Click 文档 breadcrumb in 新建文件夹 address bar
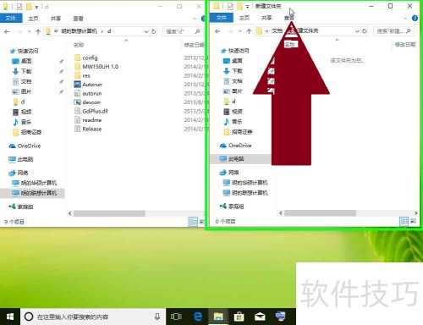 277,30
